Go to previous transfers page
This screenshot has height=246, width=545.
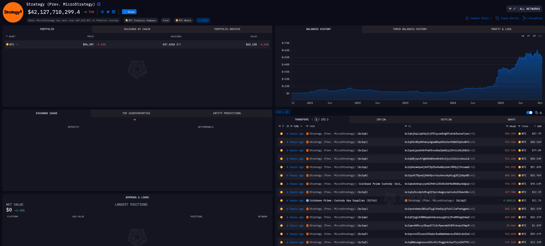pos(312,120)
